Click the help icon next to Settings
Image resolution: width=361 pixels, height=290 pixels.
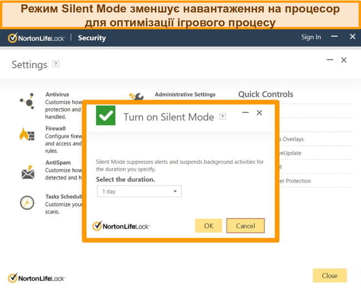point(56,64)
